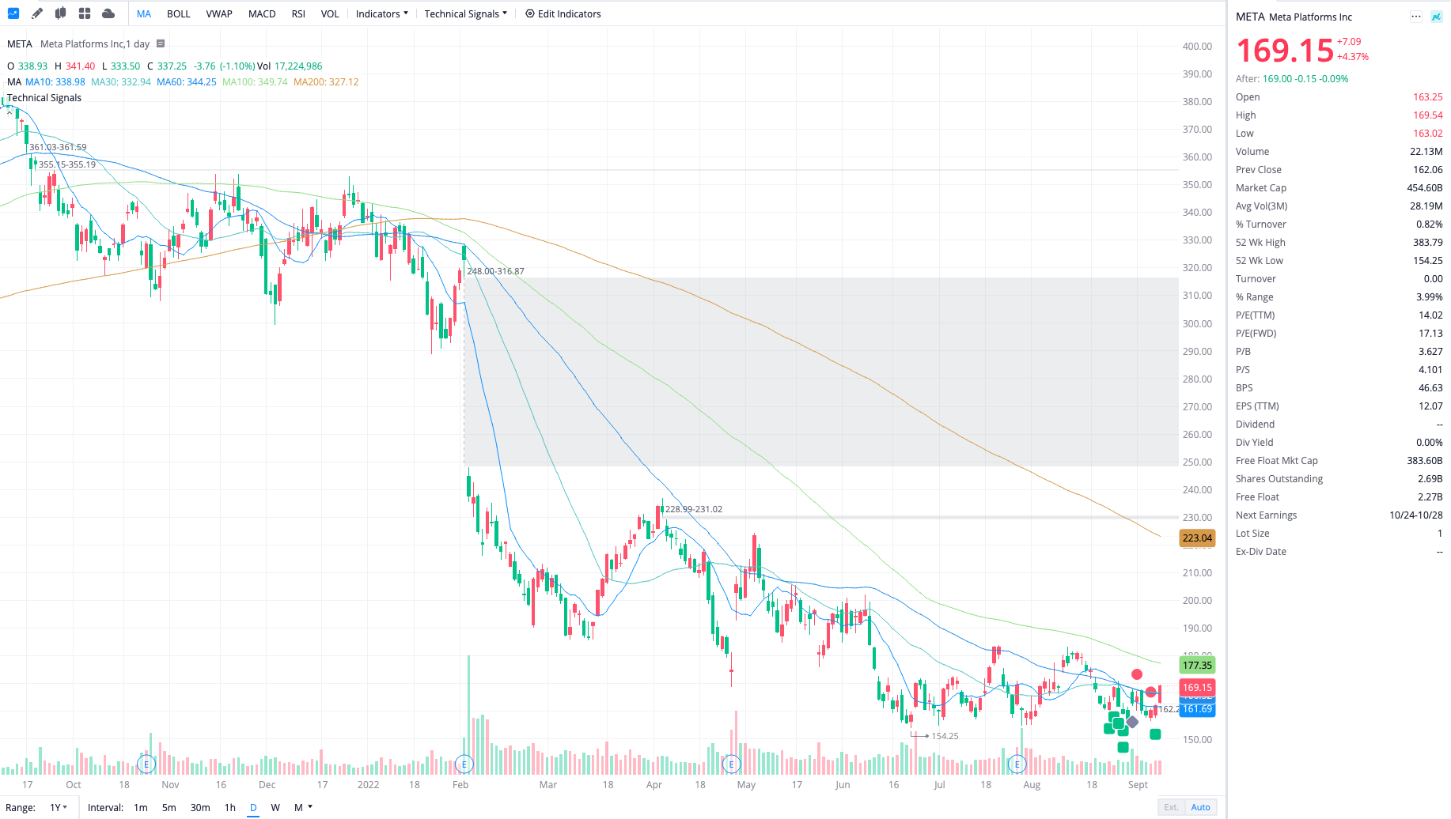Image resolution: width=1451 pixels, height=819 pixels.
Task: Expand the Technical Signals dropdown
Action: click(x=466, y=13)
